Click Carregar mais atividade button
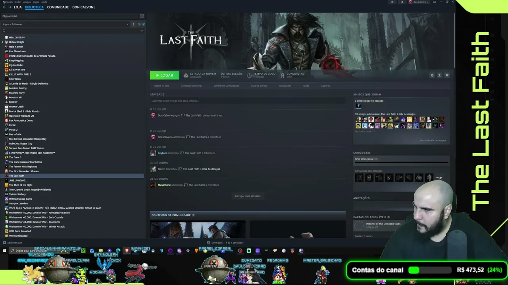 (x=248, y=196)
